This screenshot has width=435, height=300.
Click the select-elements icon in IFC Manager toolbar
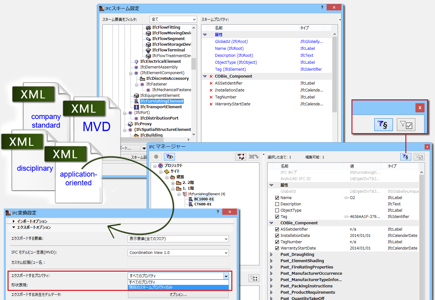pyautogui.click(x=241, y=156)
